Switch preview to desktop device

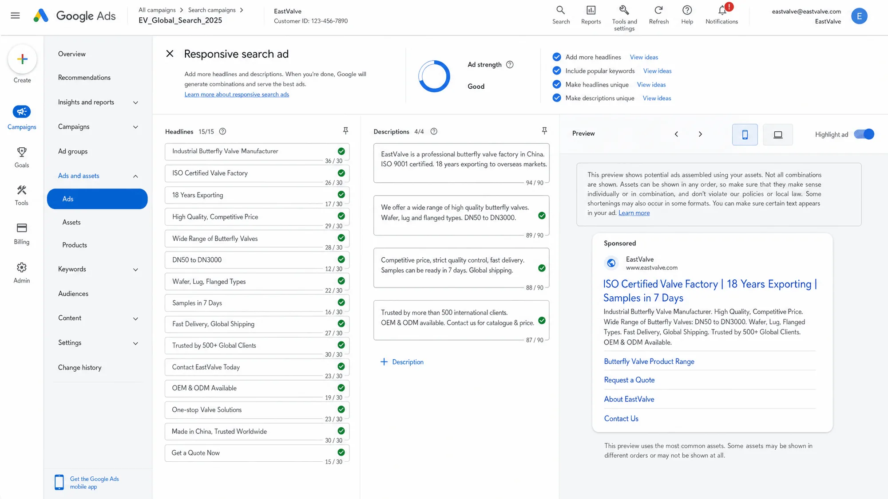pyautogui.click(x=778, y=134)
